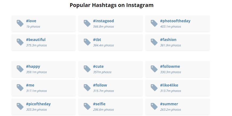The image size is (232, 116).
Task: Open the #follow hashtag link
Action: (x=100, y=85)
